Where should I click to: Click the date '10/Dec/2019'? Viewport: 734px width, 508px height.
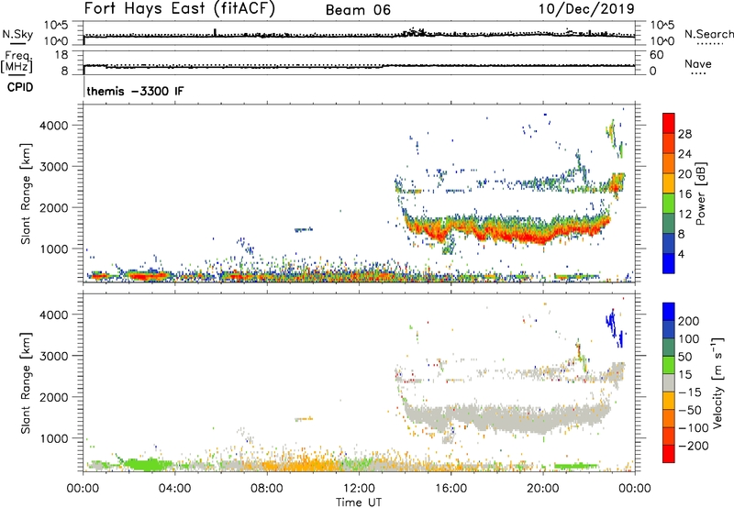click(586, 9)
